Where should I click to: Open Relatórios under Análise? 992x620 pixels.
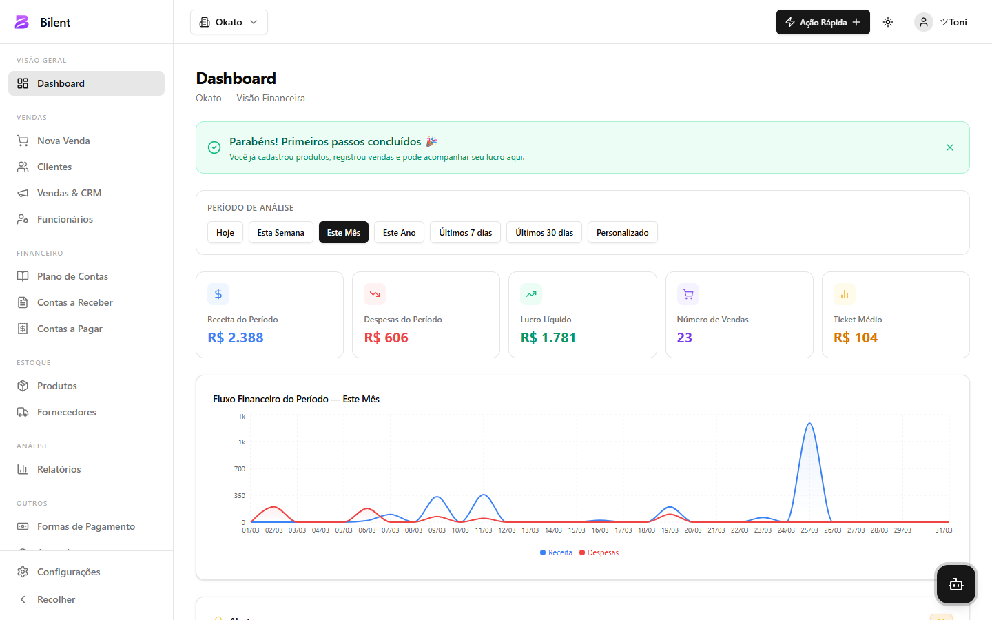click(58, 469)
